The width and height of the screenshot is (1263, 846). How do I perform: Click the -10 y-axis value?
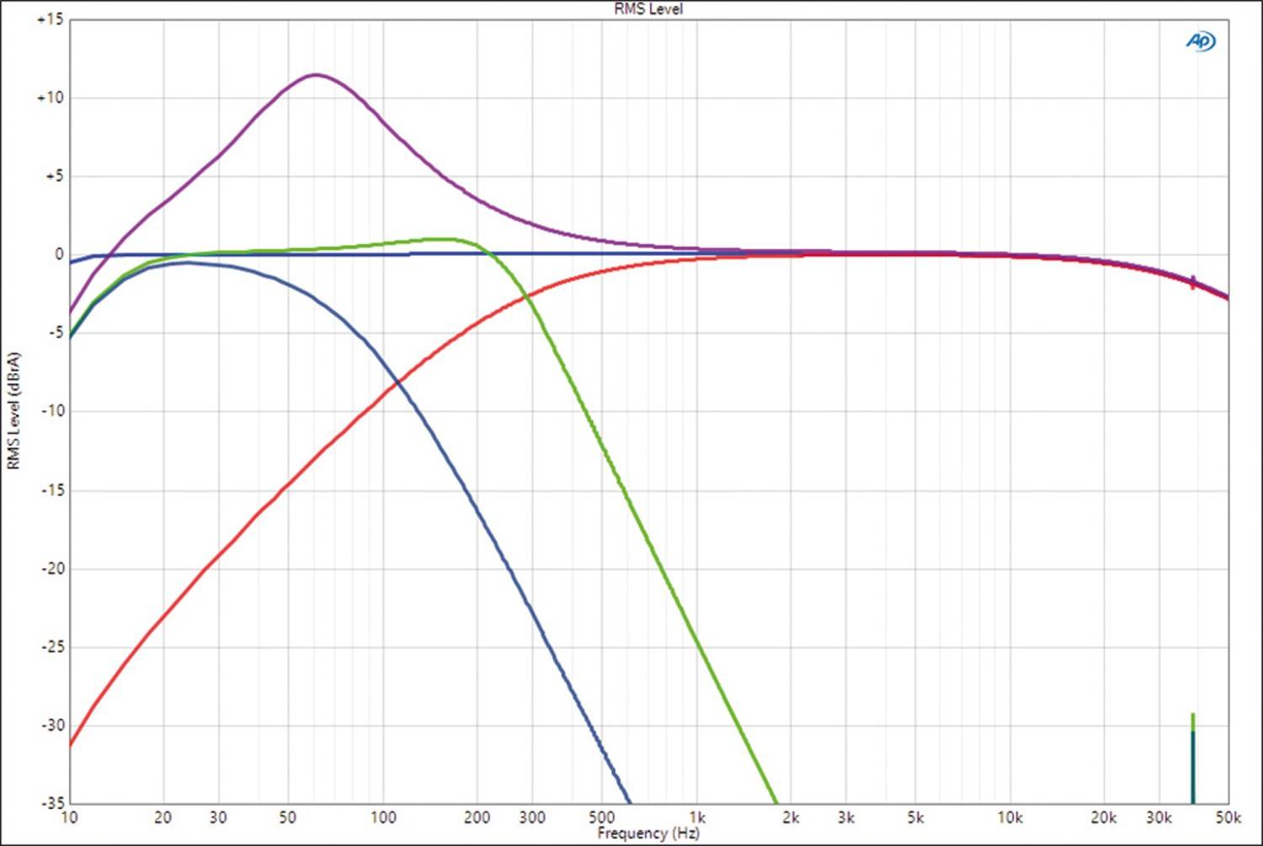51,411
